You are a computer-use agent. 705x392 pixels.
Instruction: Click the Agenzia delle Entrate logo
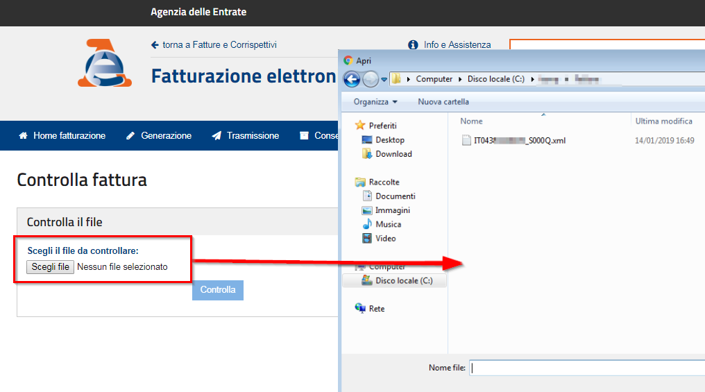pyautogui.click(x=105, y=63)
